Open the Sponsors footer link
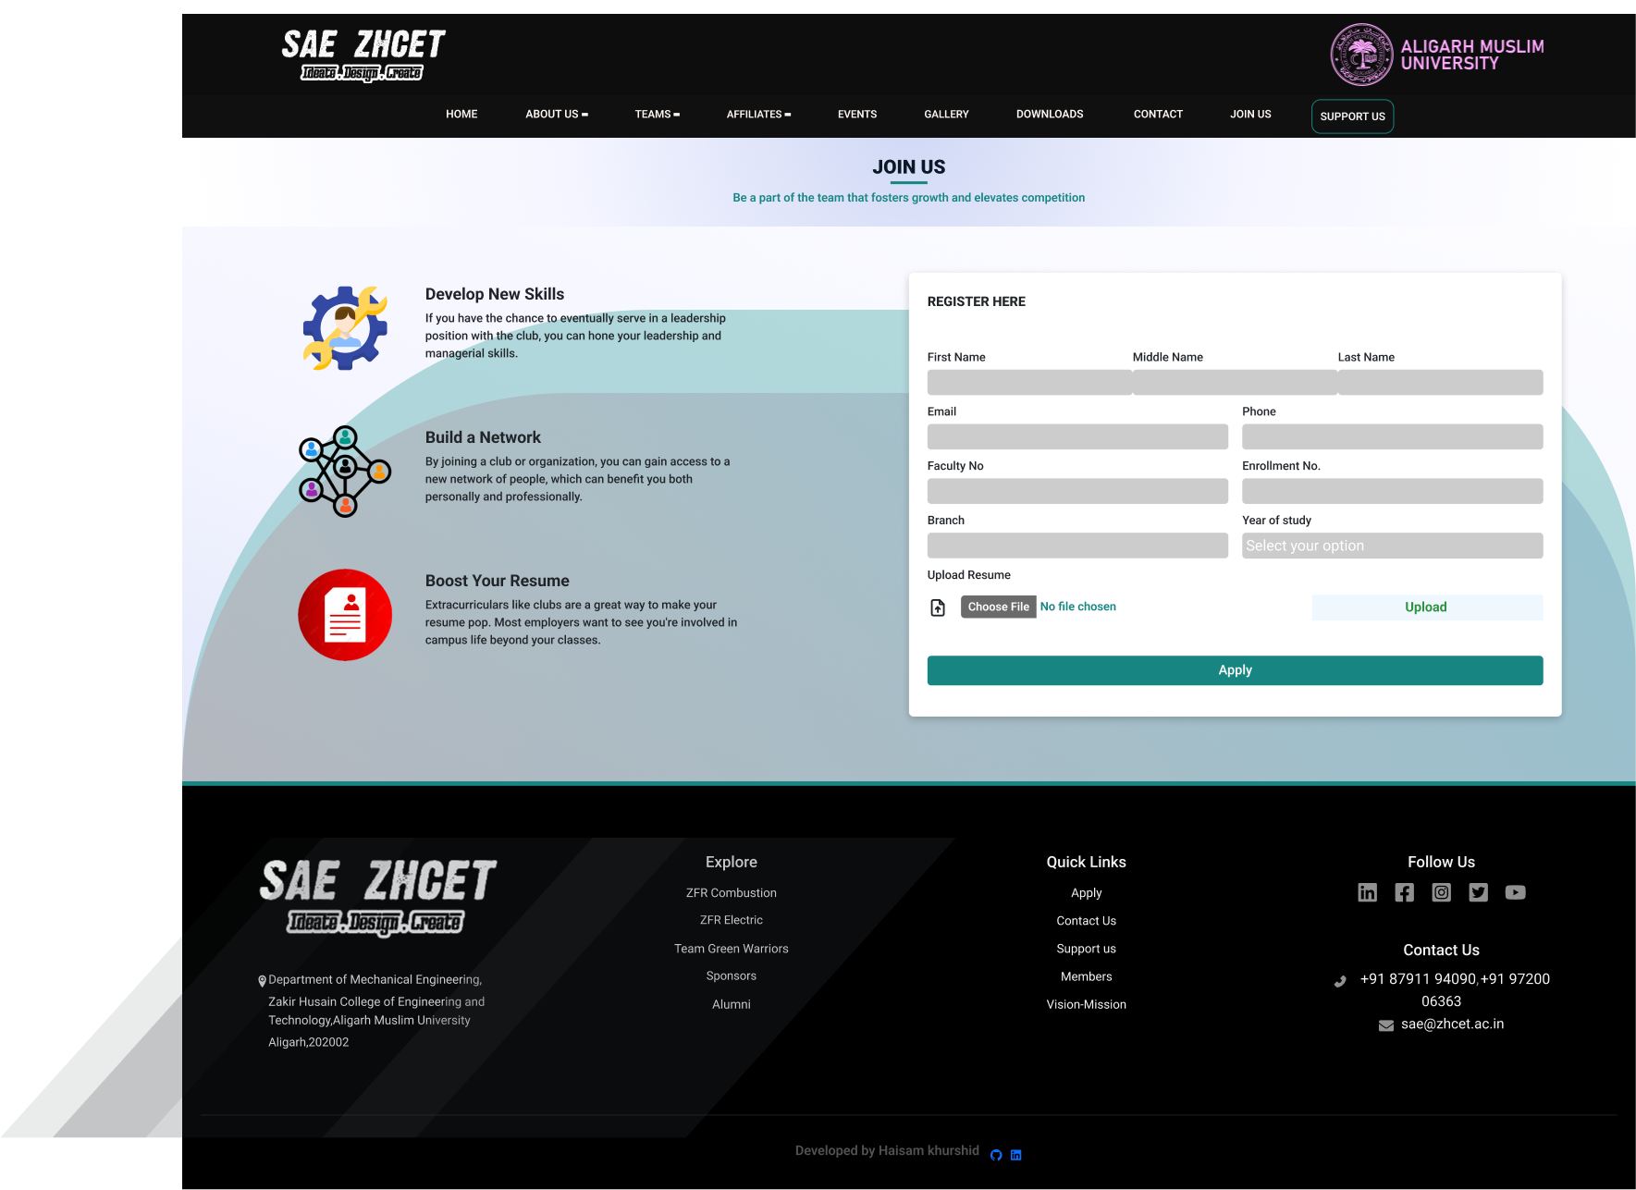The image size is (1636, 1190). [731, 976]
